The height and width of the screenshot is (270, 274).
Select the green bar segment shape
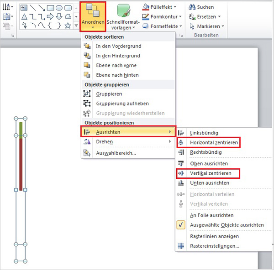pos(21,130)
